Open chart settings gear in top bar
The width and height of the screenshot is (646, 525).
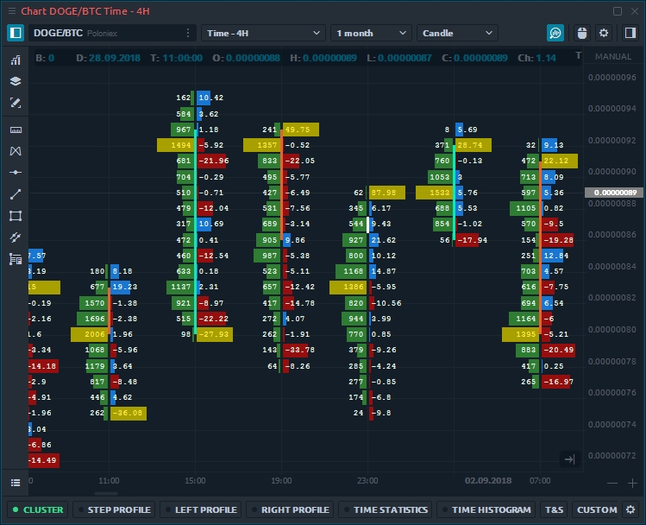coord(604,33)
